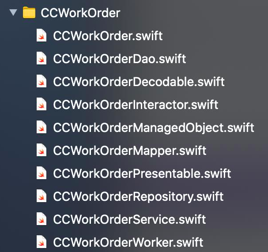Open CCWorkOrderDao.swift

click(x=119, y=59)
